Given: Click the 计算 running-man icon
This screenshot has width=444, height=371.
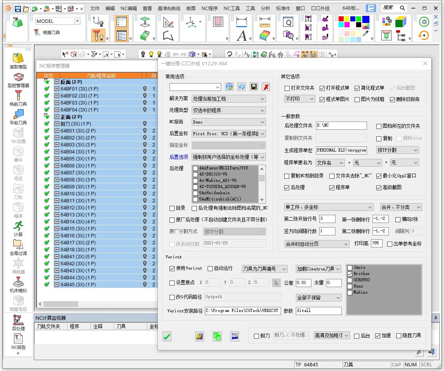Looking at the screenshot, I should pyautogui.click(x=18, y=226).
